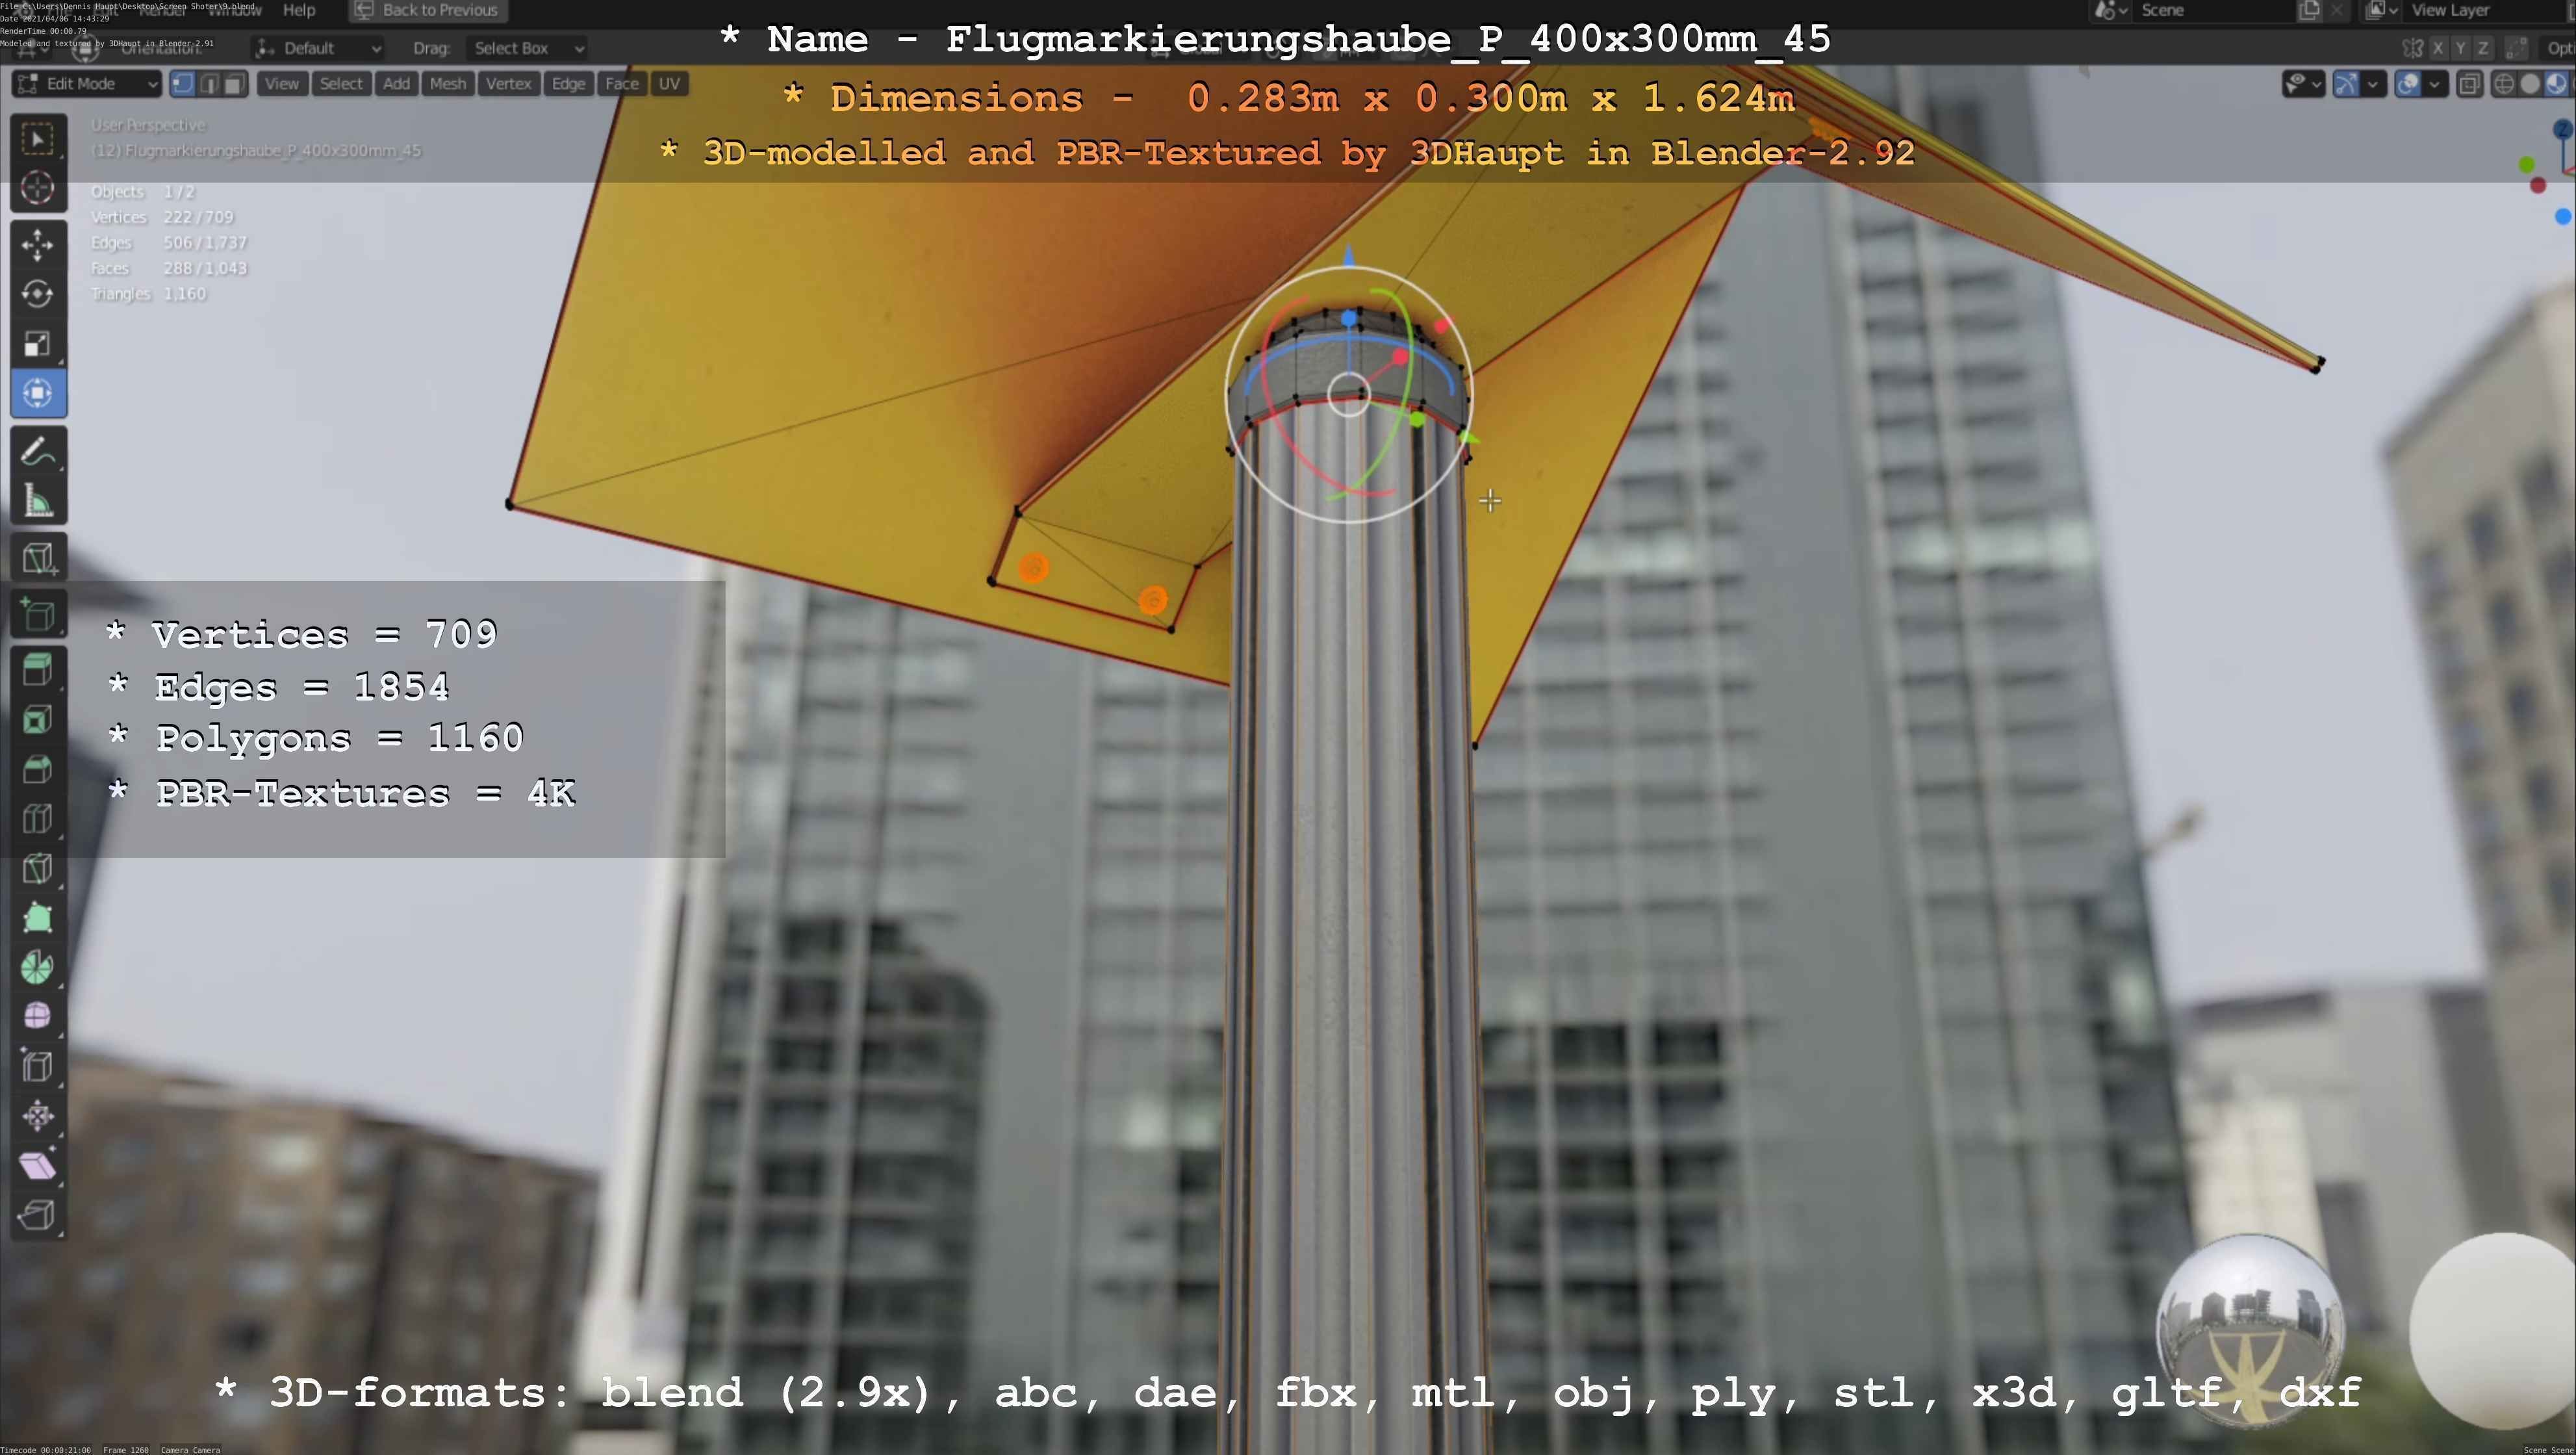
Task: Open the Edit Mode dropdown
Action: tap(87, 84)
